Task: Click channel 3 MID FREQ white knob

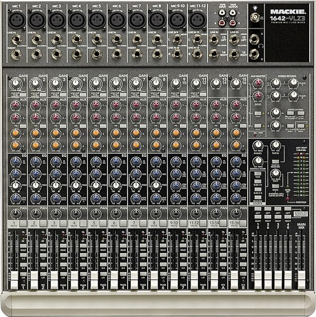Action: 56,185
